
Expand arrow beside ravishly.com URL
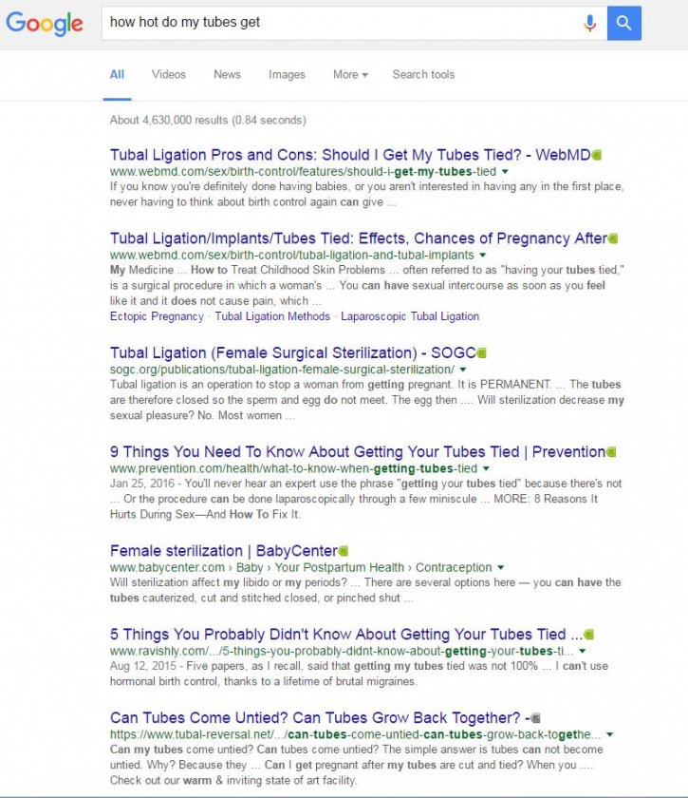[583, 651]
